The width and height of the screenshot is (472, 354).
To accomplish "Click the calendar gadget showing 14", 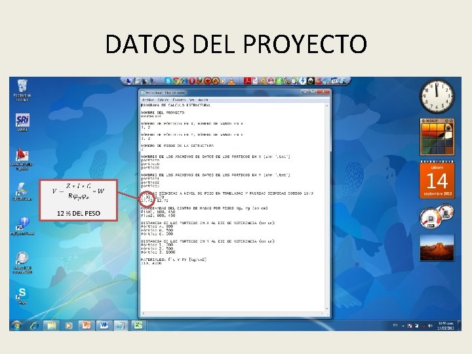I will click(437, 180).
